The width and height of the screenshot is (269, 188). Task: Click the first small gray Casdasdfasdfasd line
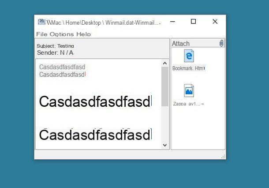[x=62, y=67]
